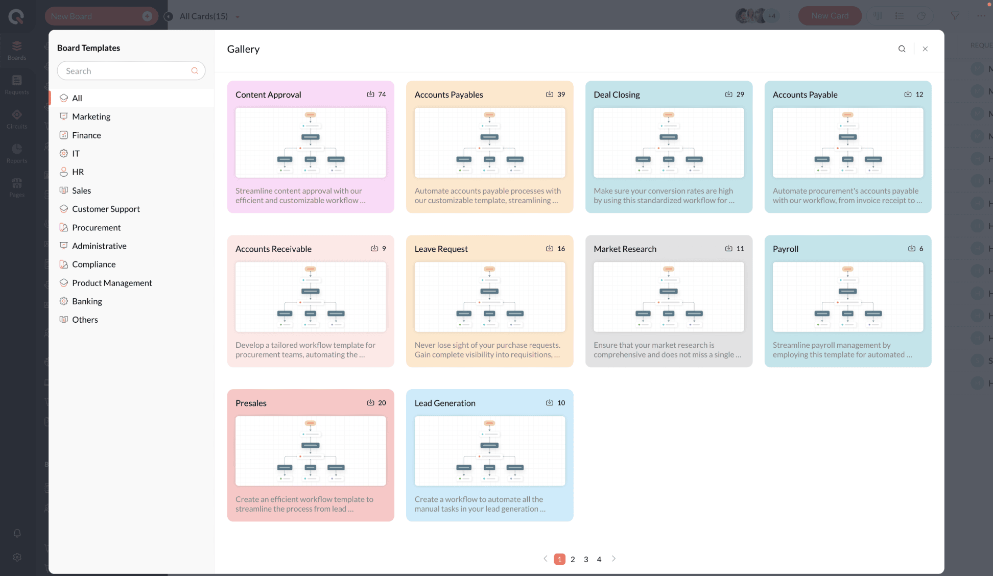The height and width of the screenshot is (576, 993).
Task: Click the download icon on Payroll card
Action: [911, 249]
